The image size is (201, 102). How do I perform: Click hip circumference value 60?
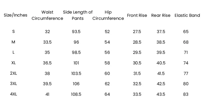pos(107,73)
